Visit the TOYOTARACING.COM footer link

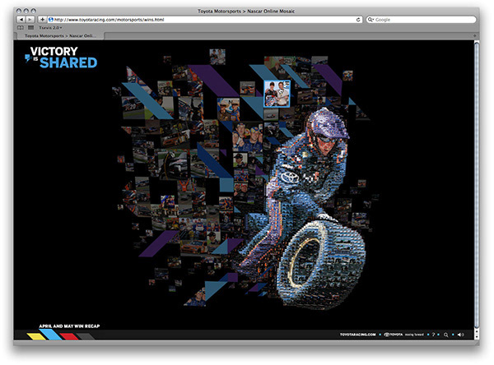coord(357,335)
